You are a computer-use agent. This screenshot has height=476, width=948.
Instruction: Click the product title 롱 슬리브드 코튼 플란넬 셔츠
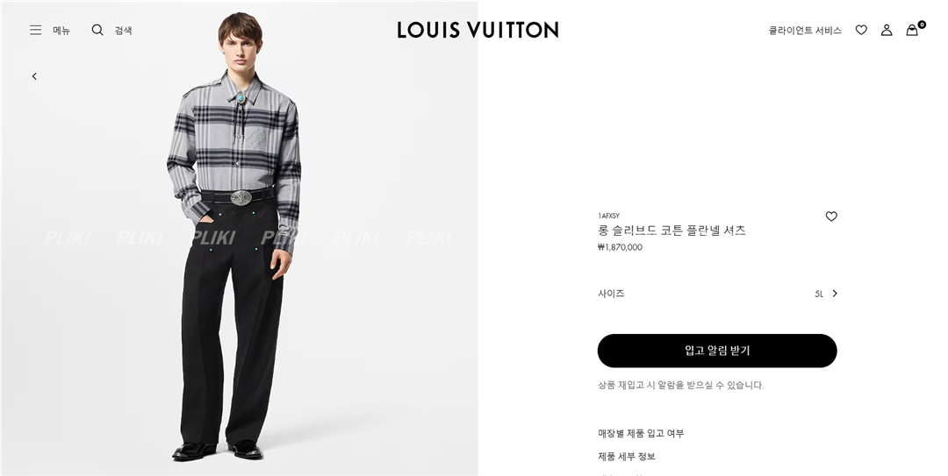pyautogui.click(x=671, y=231)
